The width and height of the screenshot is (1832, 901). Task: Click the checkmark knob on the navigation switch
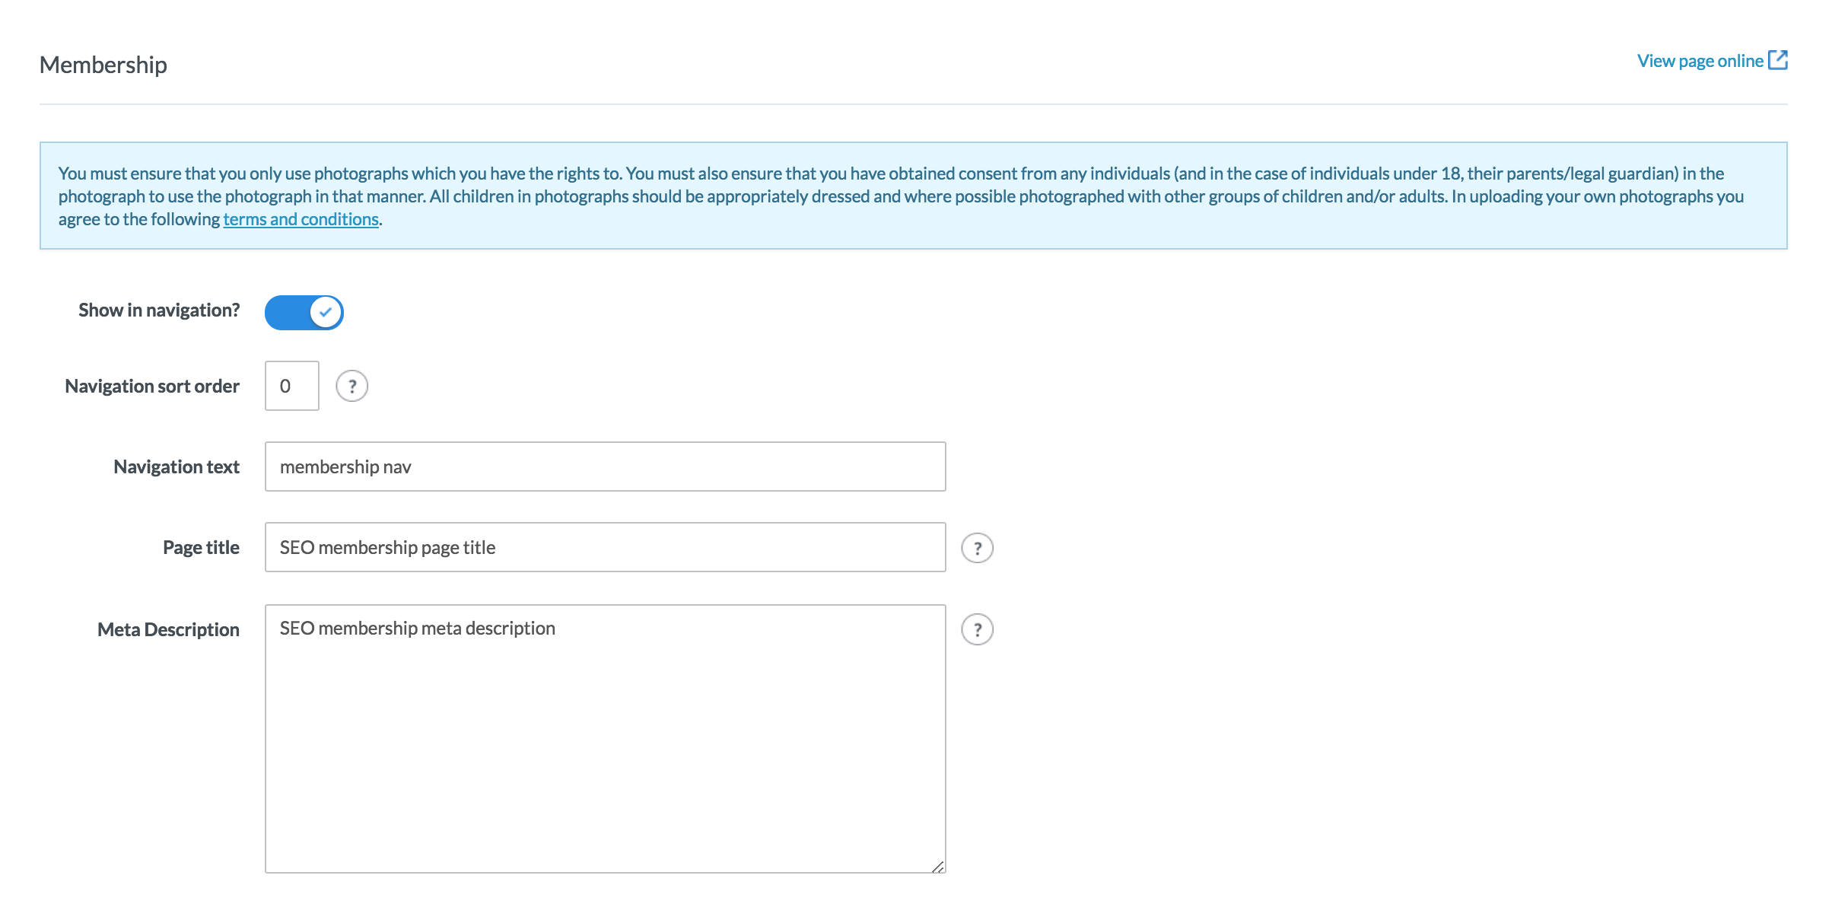[x=326, y=312]
